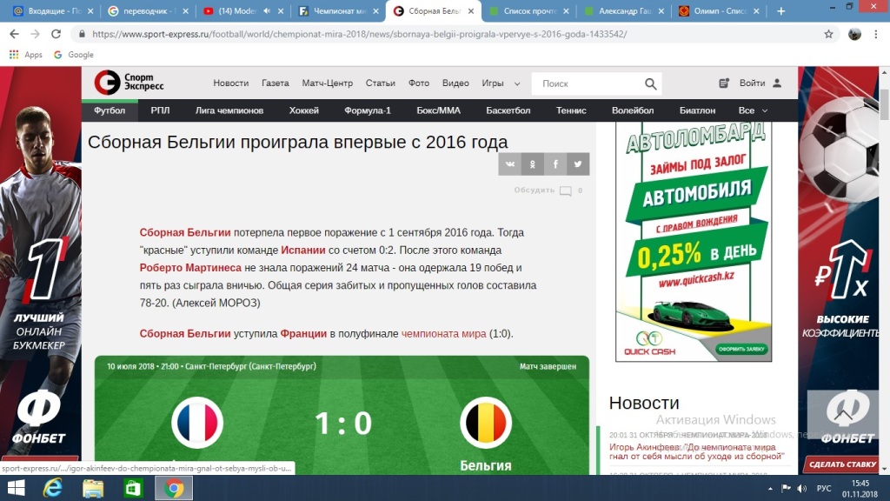Share article on Odnoklassniki

533,164
